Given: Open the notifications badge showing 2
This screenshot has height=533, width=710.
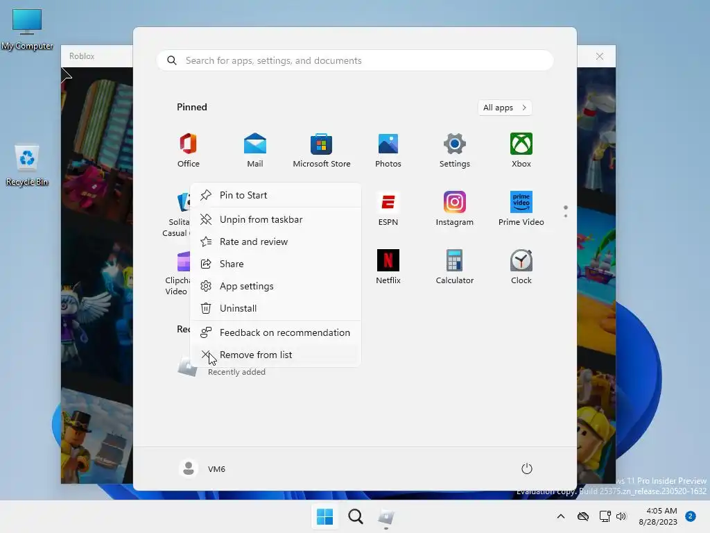Looking at the screenshot, I should click(691, 516).
